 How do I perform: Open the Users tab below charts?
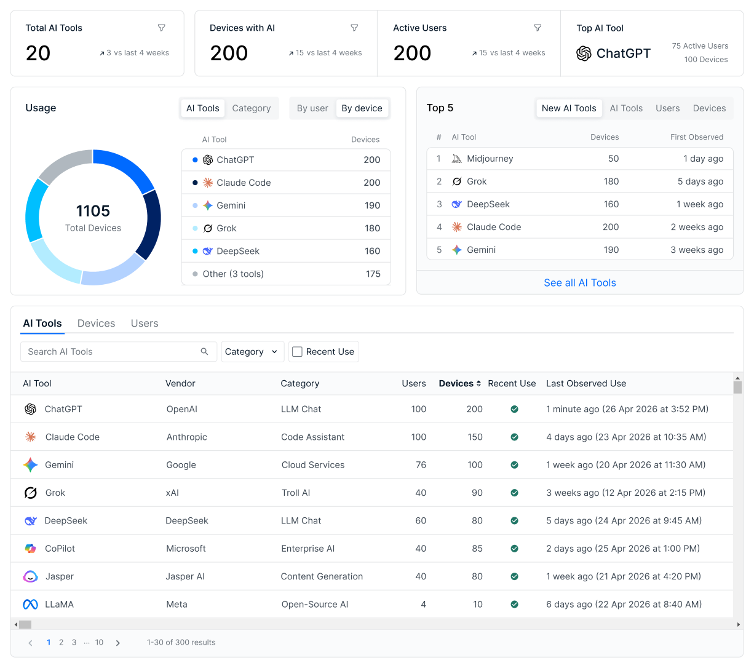[145, 324]
